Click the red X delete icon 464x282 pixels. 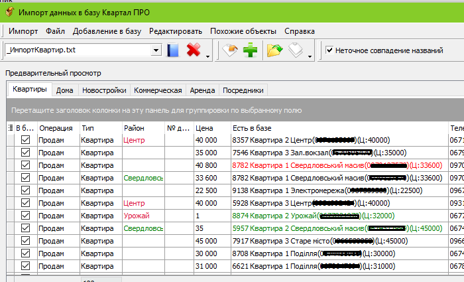click(194, 50)
